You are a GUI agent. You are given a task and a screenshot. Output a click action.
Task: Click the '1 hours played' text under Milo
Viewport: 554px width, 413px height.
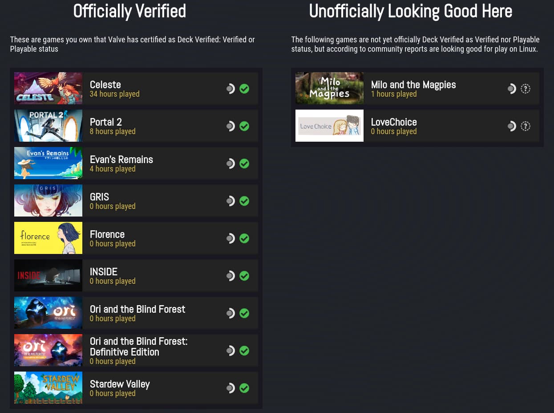(394, 94)
